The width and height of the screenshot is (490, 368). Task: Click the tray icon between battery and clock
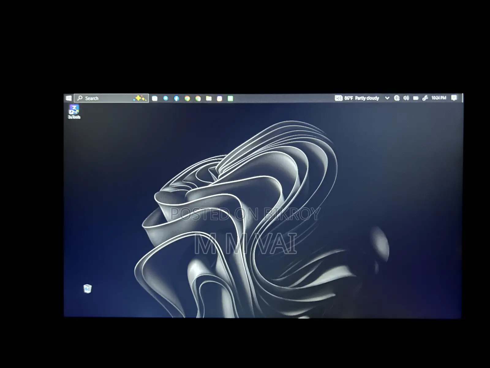(x=425, y=98)
